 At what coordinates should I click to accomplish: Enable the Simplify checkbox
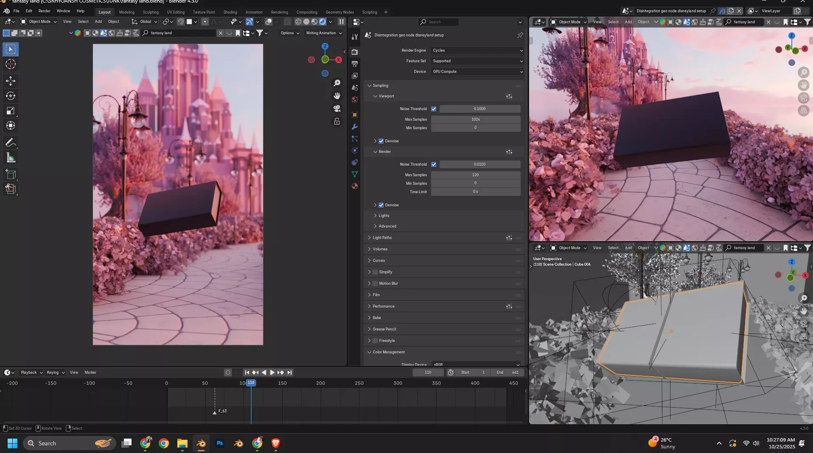375,272
